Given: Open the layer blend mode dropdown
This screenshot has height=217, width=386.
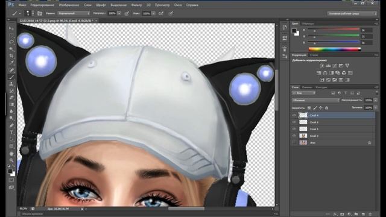Looking at the screenshot, I should (315, 101).
